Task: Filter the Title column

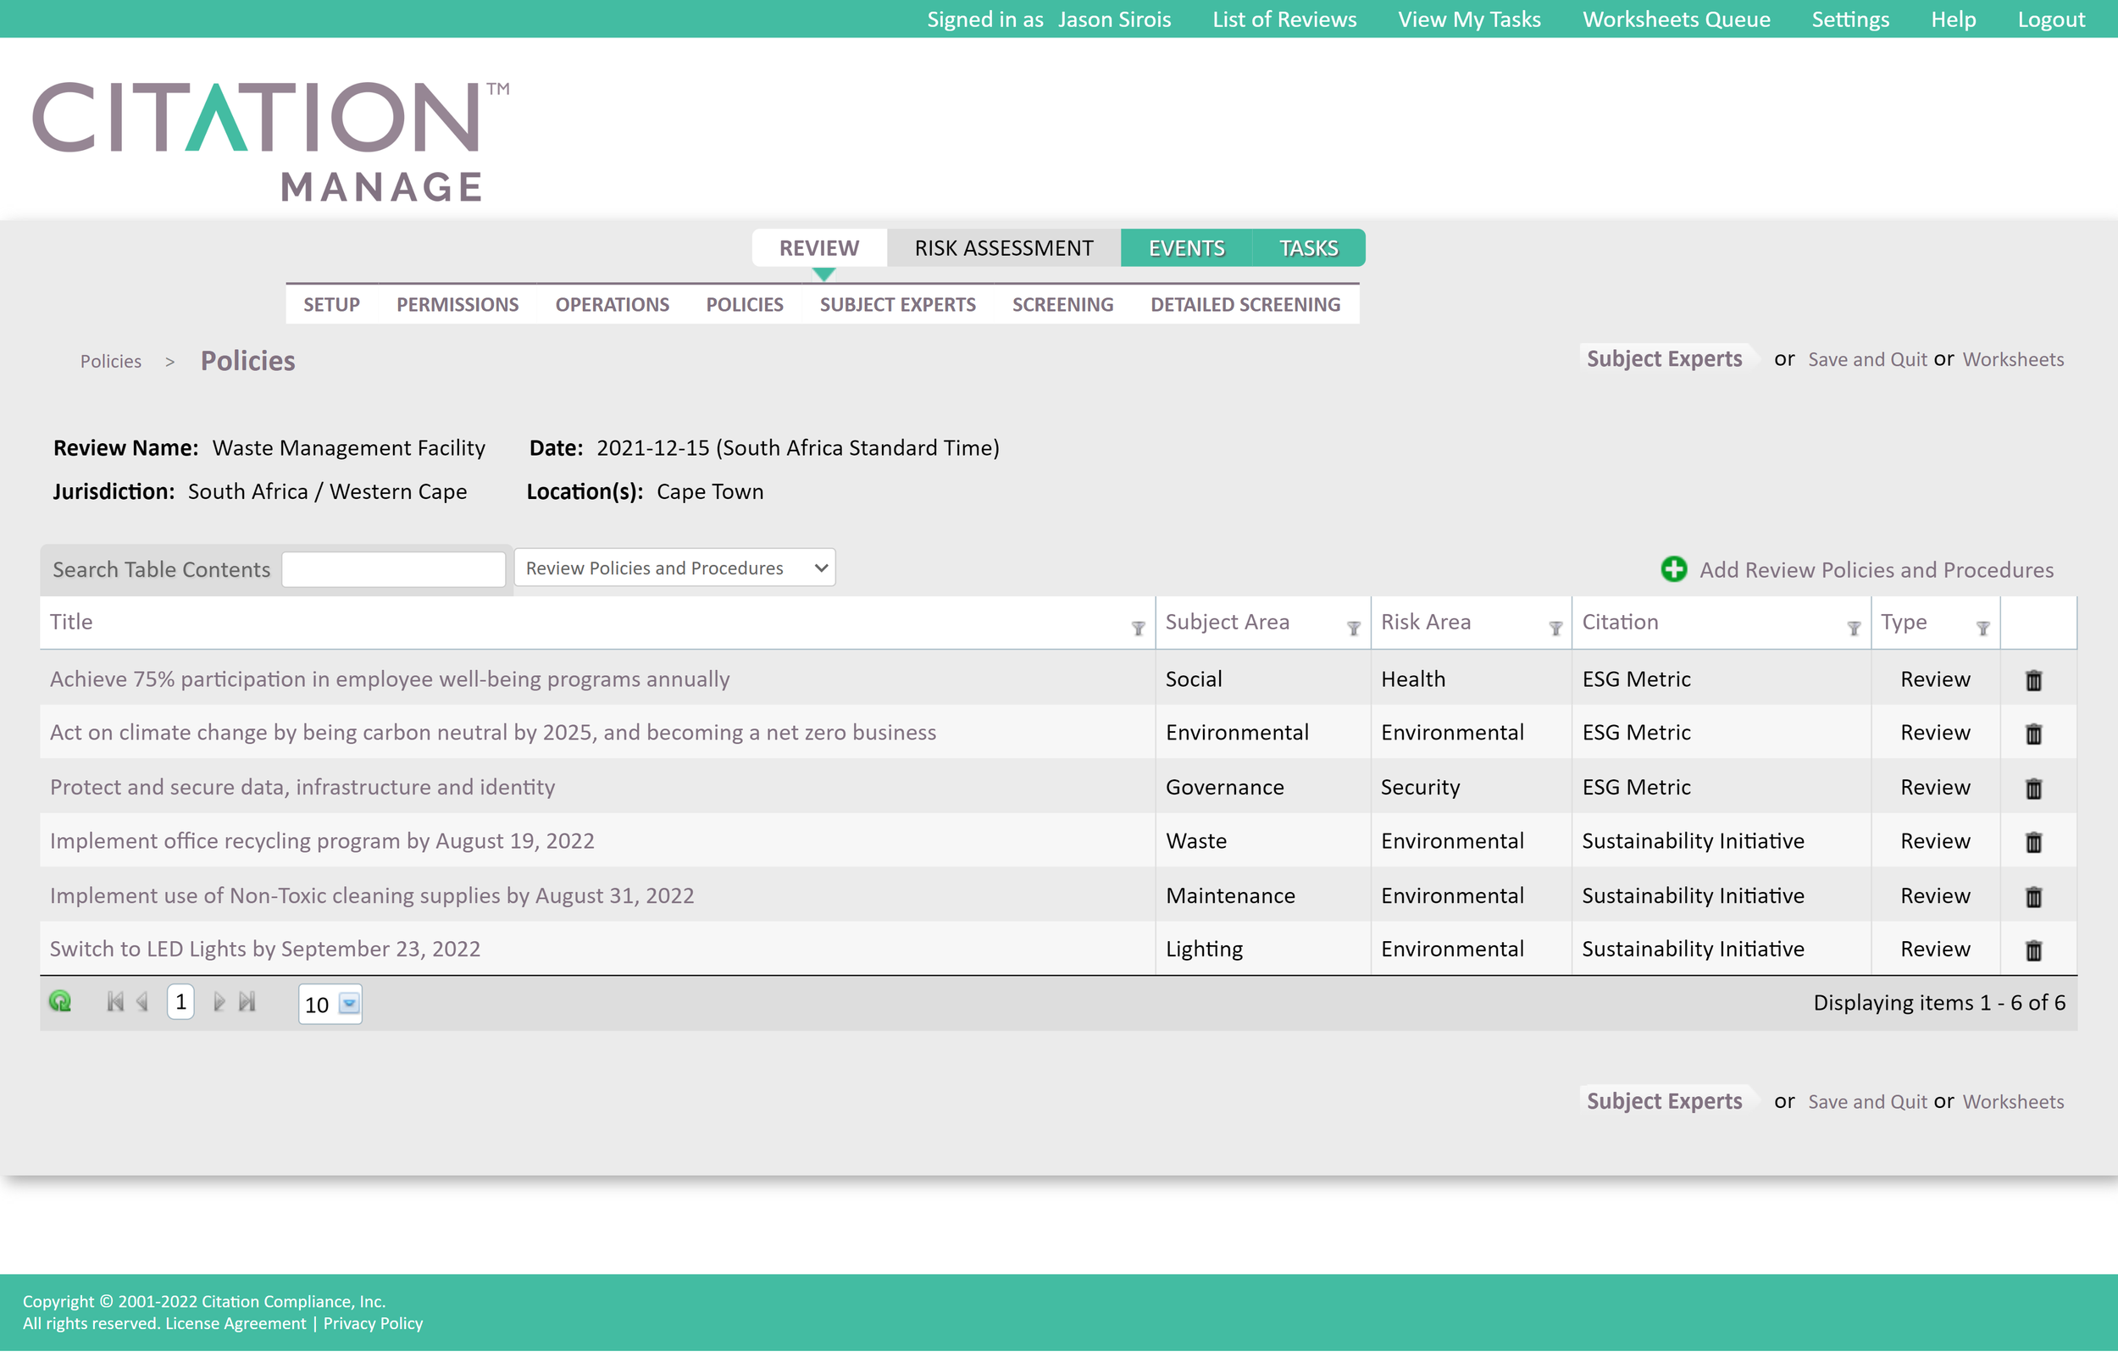Action: (x=1139, y=629)
